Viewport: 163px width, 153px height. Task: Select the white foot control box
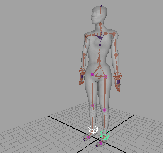(93, 130)
